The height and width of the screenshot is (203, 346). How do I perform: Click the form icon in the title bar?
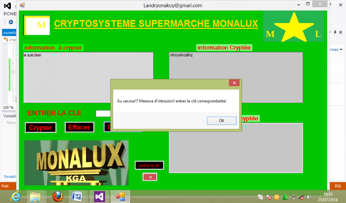coord(22,5)
